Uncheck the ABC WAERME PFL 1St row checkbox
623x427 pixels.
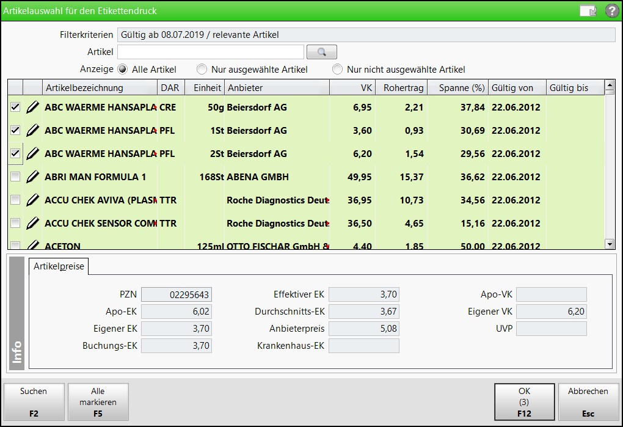15,130
